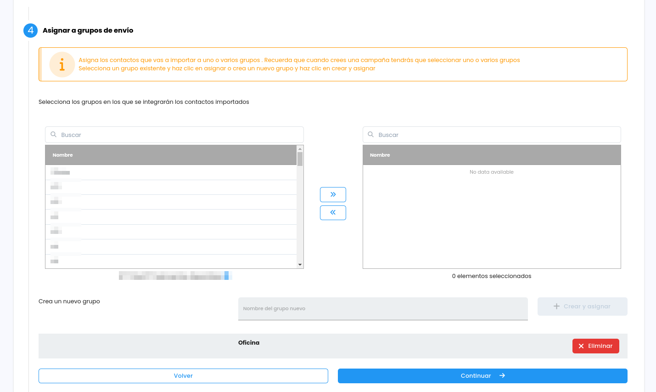
Task: Focus the right Buscar search field
Action: [x=496, y=135]
